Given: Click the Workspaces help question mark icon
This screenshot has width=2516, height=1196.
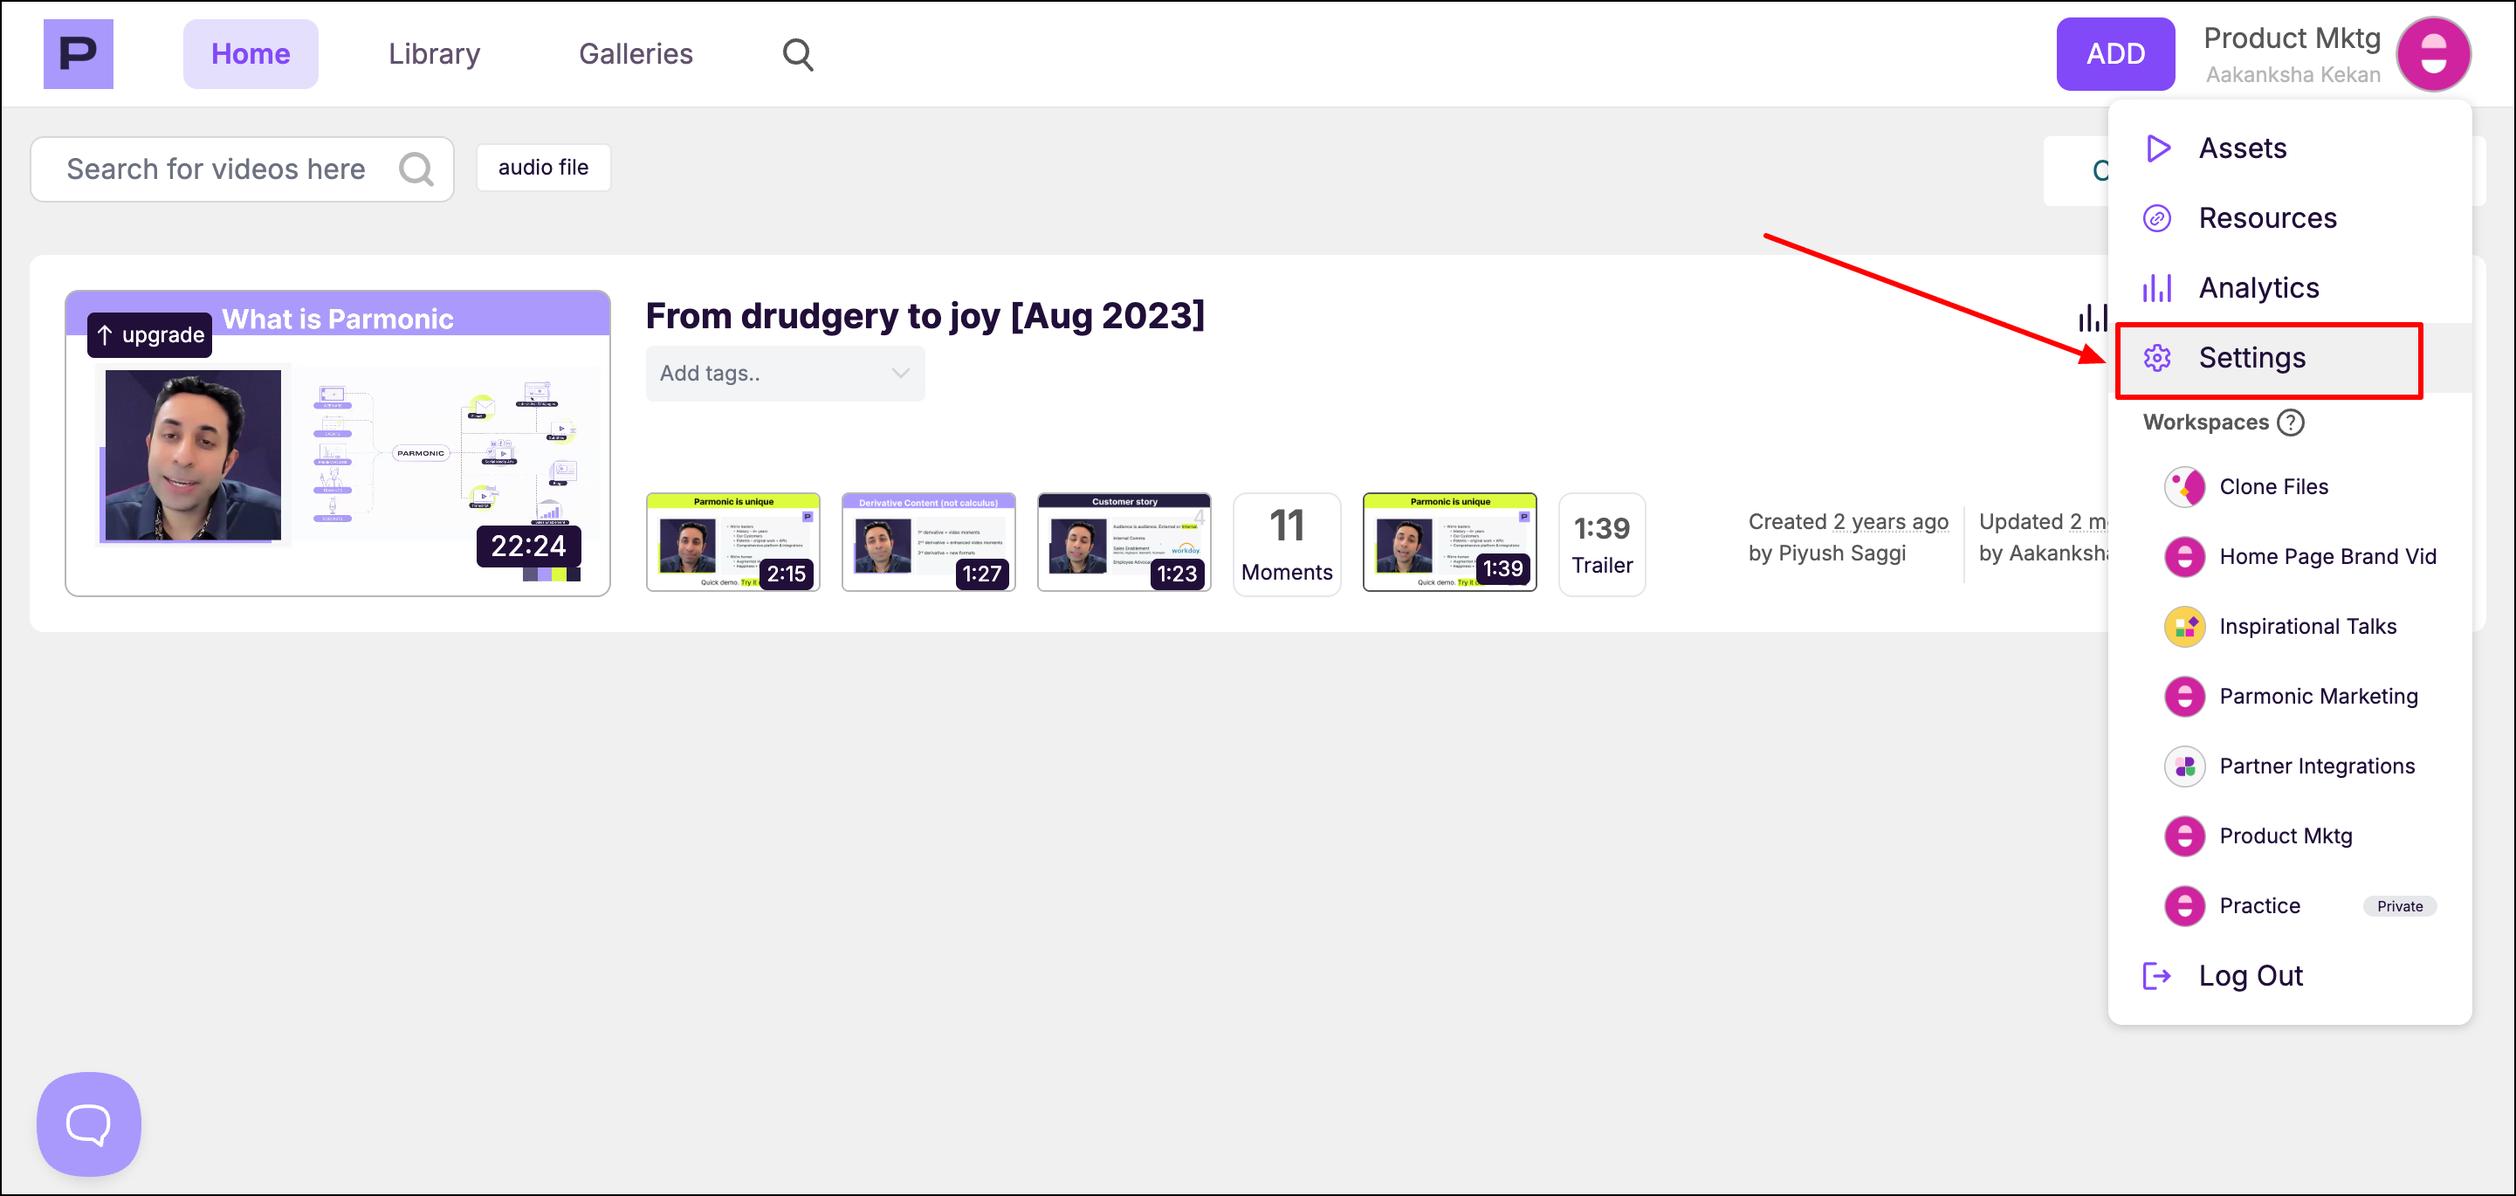Looking at the screenshot, I should (2291, 422).
